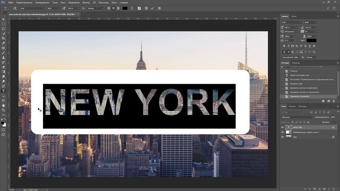Select the Zoom tool

(x=3, y=110)
